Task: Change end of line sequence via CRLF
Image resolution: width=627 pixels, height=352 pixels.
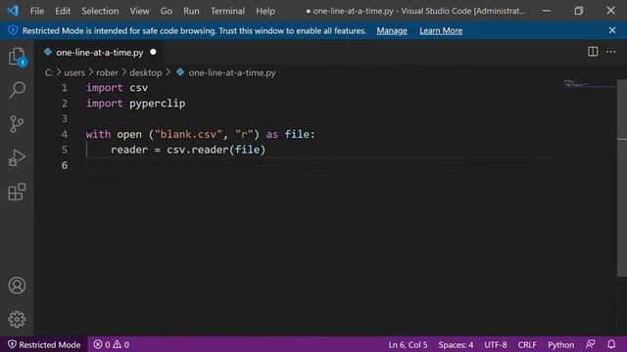Action: (527, 344)
